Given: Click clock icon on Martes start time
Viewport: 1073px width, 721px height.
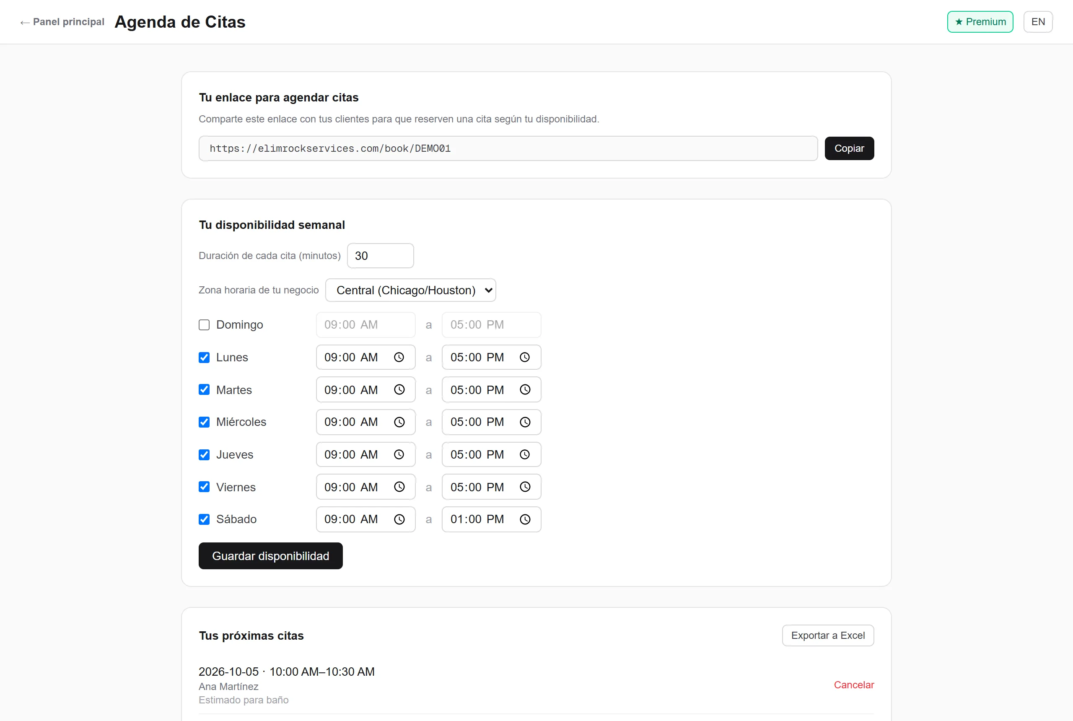Looking at the screenshot, I should tap(399, 389).
